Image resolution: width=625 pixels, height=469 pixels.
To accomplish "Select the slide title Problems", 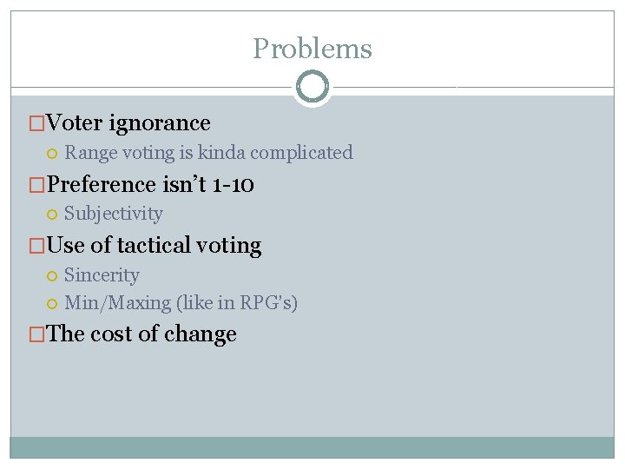I will coord(312,49).
